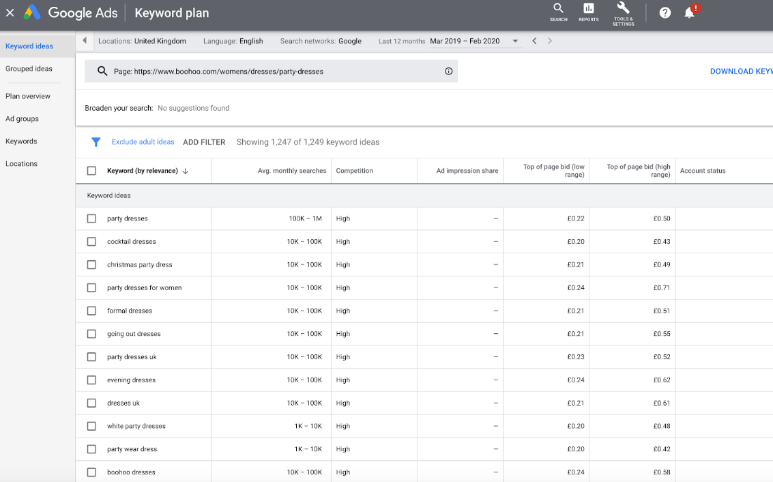The image size is (773, 482).
Task: Sort by Top of page bid (low range)
Action: 553,171
